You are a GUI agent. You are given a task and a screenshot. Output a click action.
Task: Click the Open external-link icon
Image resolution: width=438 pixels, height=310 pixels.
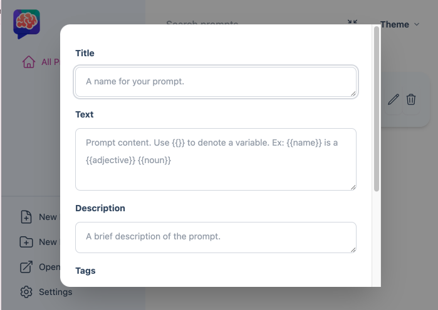tap(26, 267)
